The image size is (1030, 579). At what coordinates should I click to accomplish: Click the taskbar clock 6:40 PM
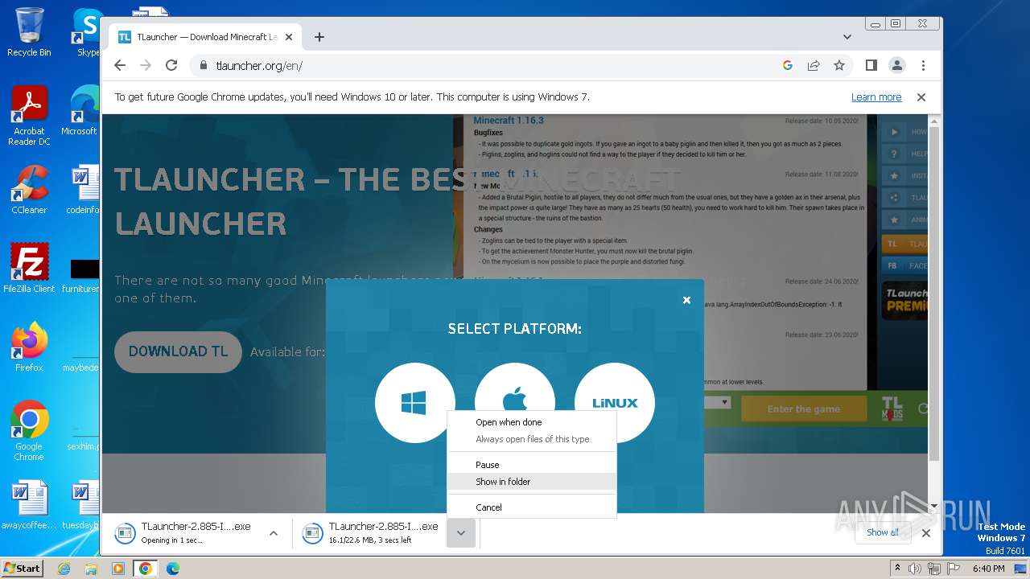988,569
